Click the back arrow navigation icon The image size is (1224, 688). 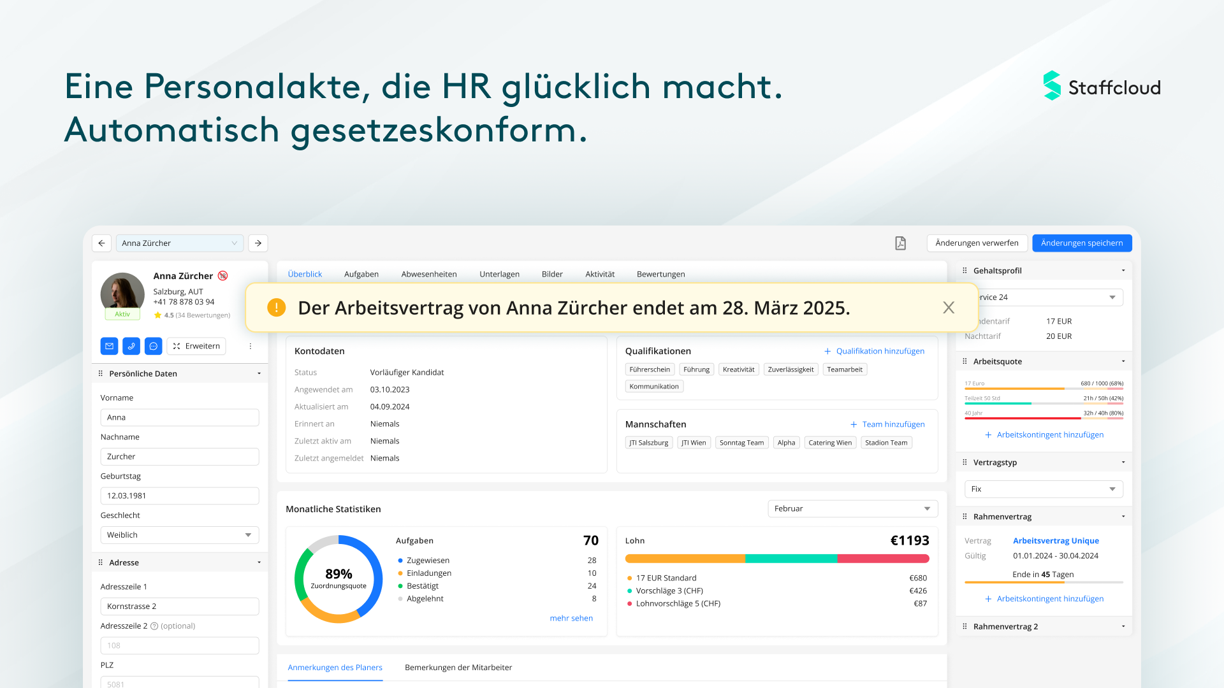point(101,243)
